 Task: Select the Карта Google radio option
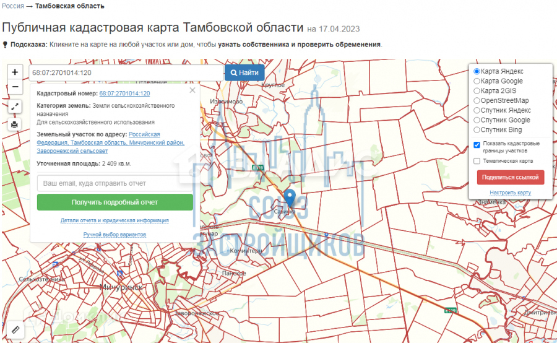[x=477, y=81]
